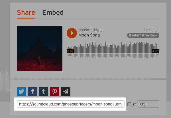
Task: Seek to middle of the waveform
Action: pos(113,50)
